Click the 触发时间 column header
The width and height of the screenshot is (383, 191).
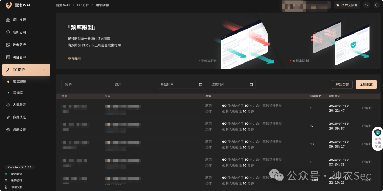tap(334, 96)
